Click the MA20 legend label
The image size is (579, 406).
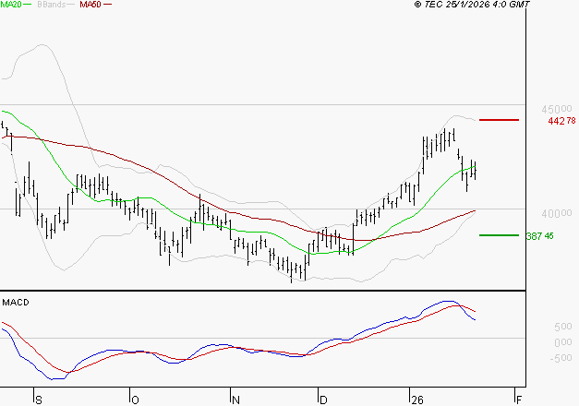coord(11,5)
